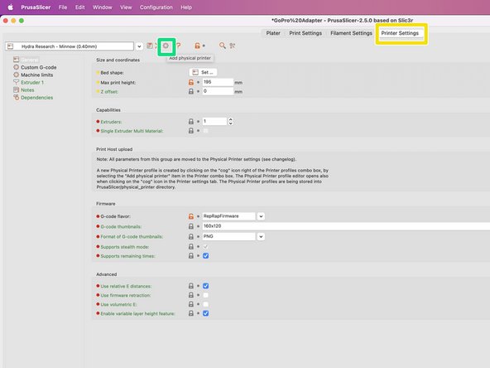This screenshot has height=368, width=490.
Task: Click lock icon beside Extruders
Action: pos(191,121)
